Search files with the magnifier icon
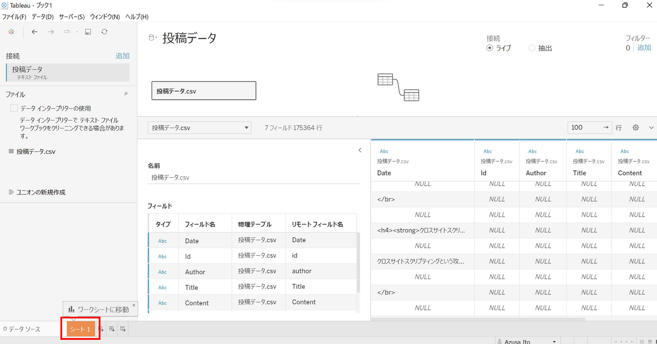This screenshot has width=657, height=344. coord(126,94)
